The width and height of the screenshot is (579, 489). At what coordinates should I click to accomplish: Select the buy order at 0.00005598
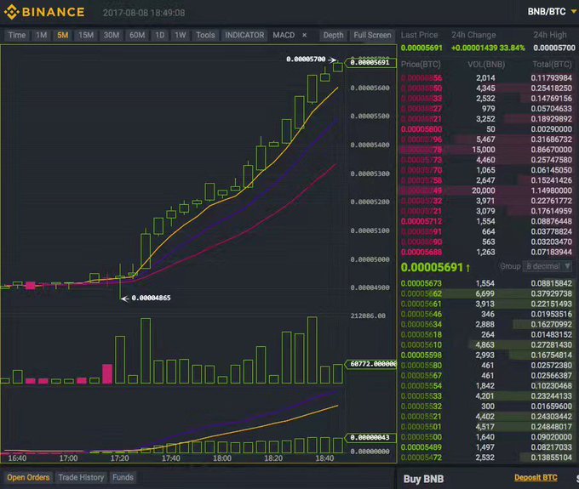click(486, 355)
